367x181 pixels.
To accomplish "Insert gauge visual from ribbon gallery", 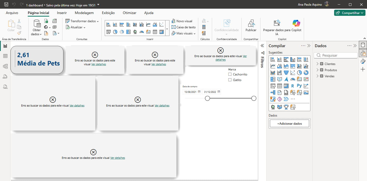I will [x=142, y=32].
